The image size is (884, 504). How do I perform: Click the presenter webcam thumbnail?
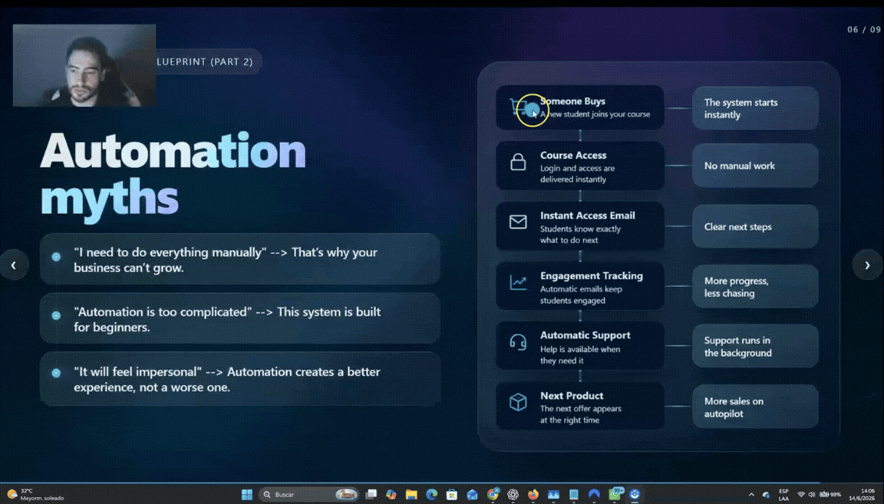pyautogui.click(x=84, y=65)
